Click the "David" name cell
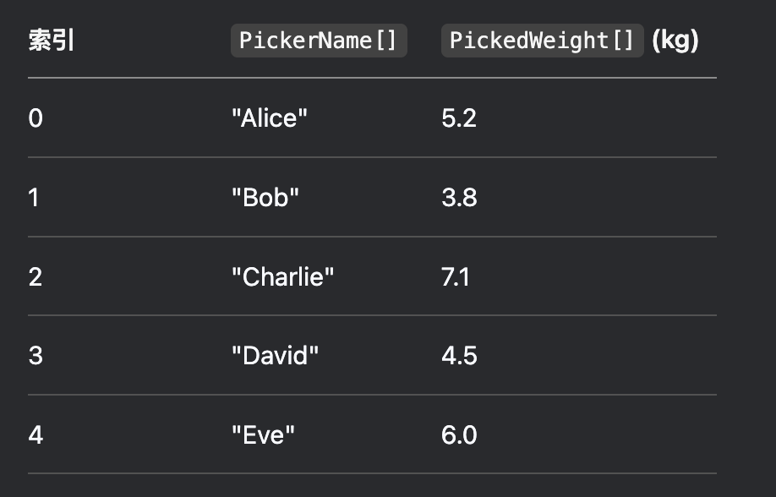Viewport: 776px width, 497px height. coord(276,356)
